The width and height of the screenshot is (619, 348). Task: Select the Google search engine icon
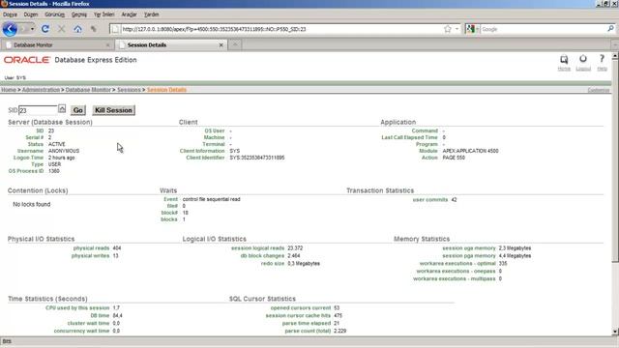point(470,29)
